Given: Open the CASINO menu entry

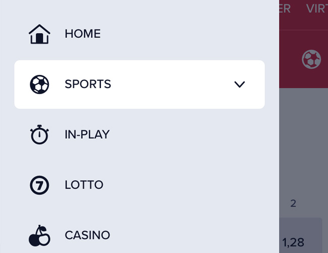Looking at the screenshot, I should tap(87, 235).
